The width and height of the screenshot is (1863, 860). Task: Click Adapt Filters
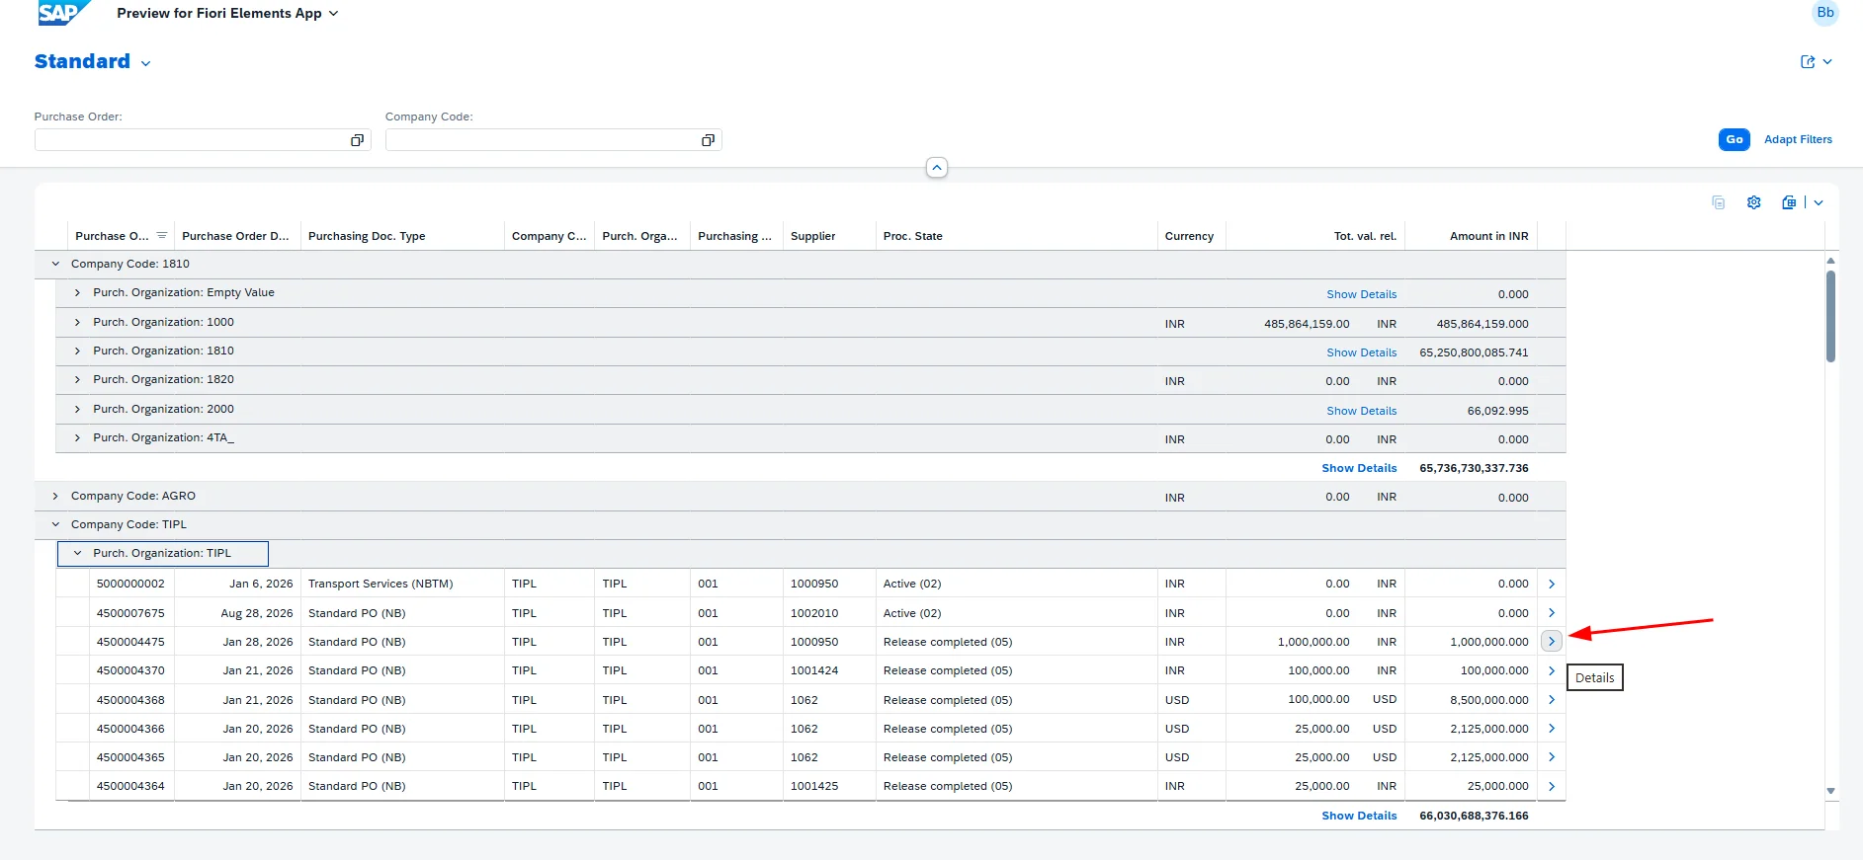[1798, 139]
